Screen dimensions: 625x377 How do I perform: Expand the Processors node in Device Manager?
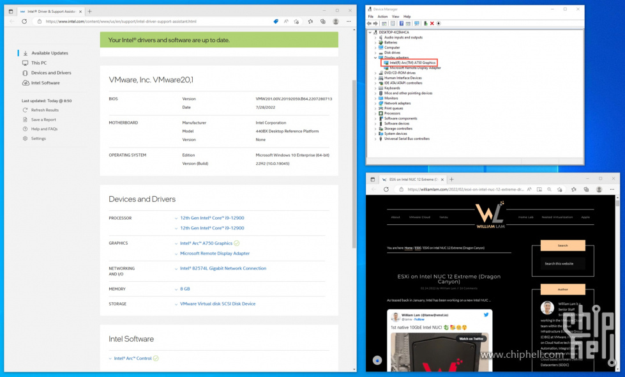(375, 114)
